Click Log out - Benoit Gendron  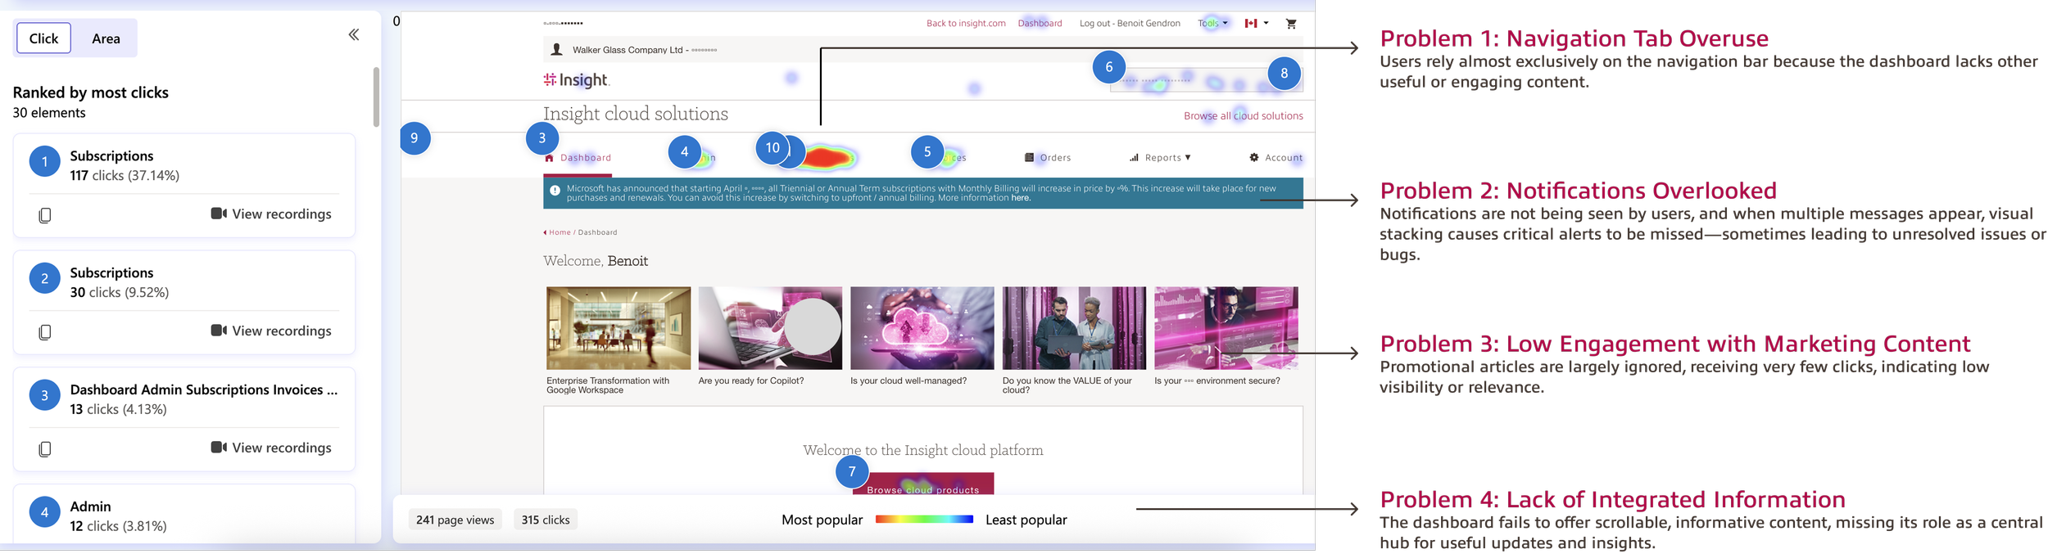click(x=1130, y=23)
